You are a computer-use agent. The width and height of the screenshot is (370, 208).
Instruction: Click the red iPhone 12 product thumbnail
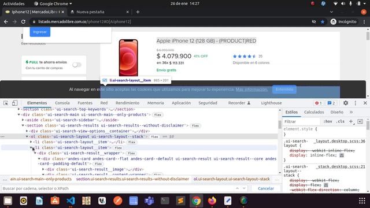[x=128, y=58]
